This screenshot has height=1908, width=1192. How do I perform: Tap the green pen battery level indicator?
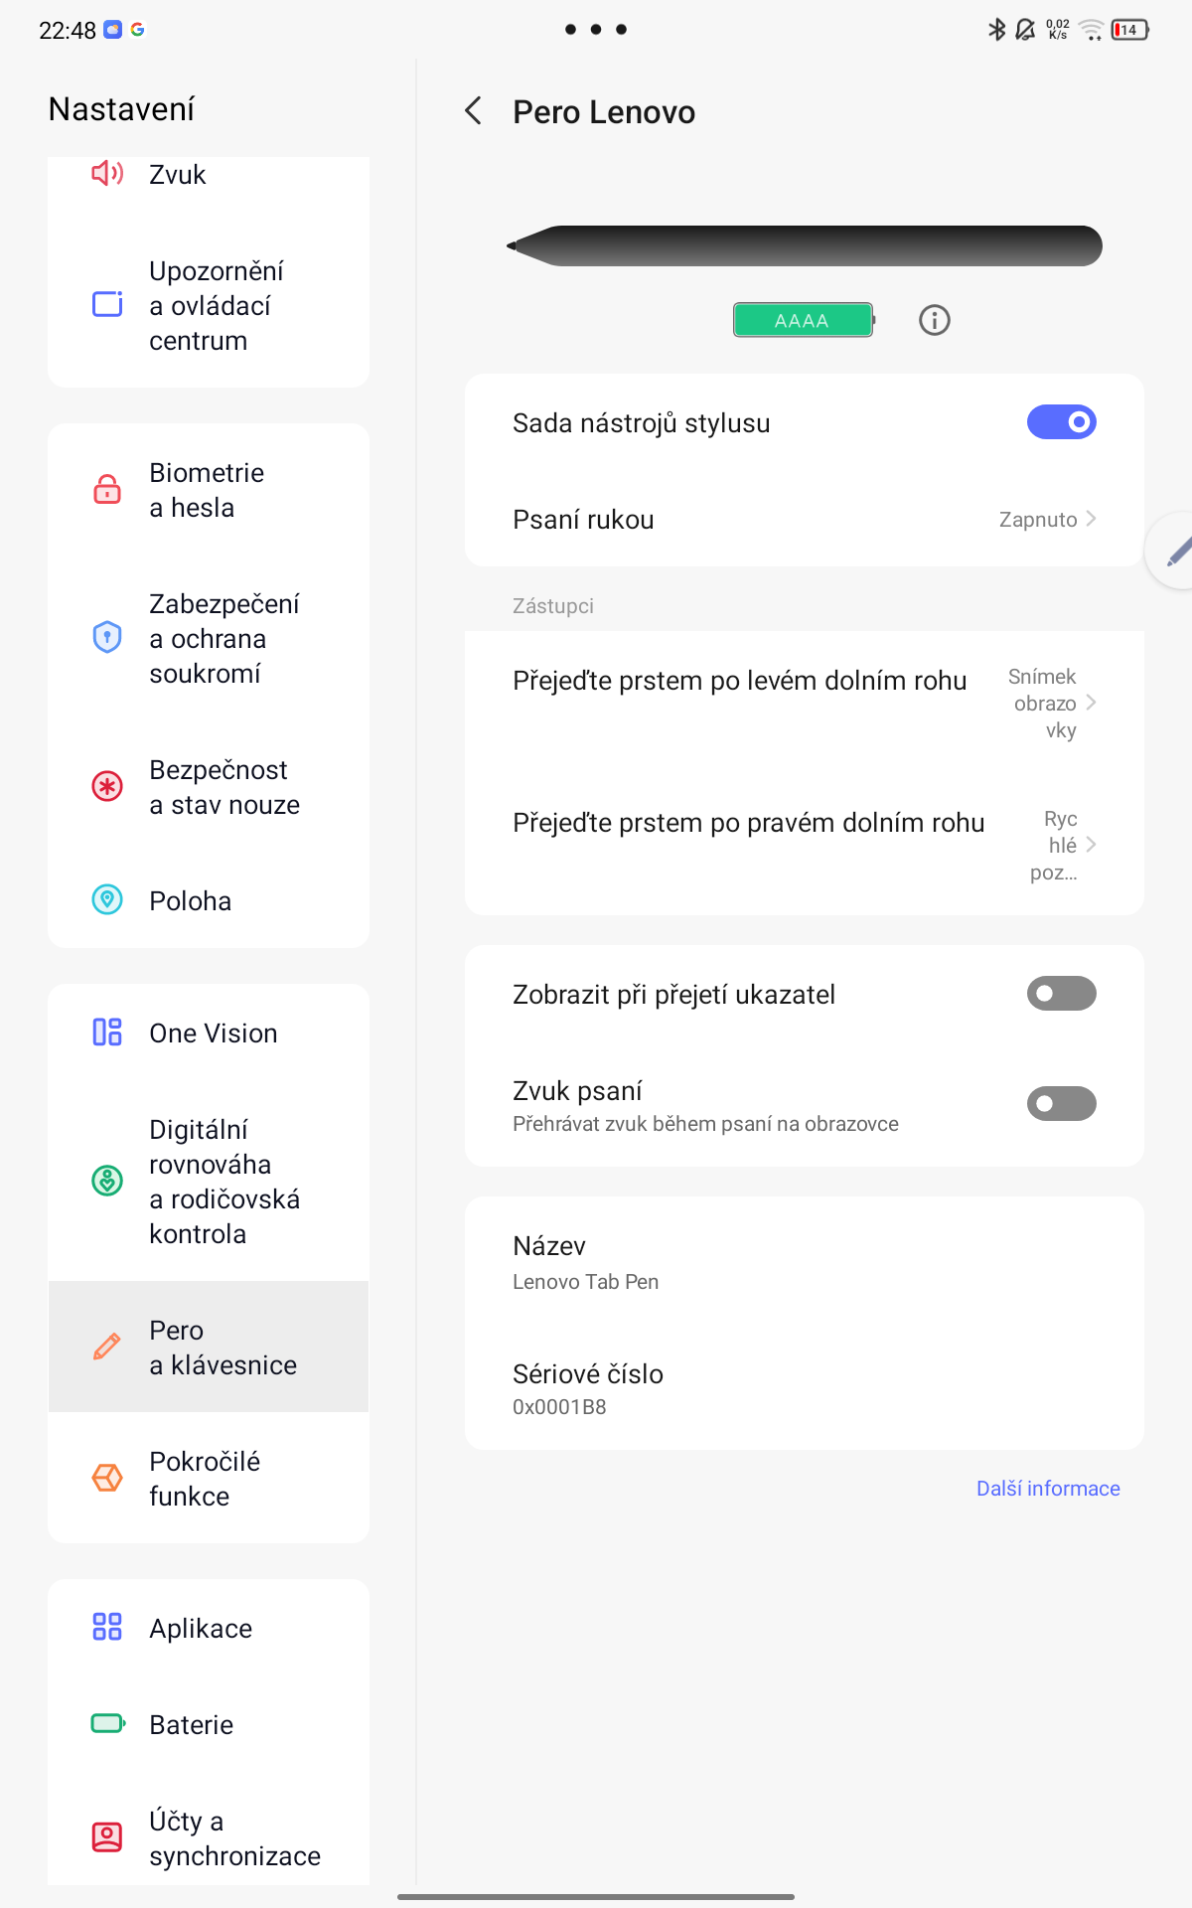pyautogui.click(x=803, y=320)
